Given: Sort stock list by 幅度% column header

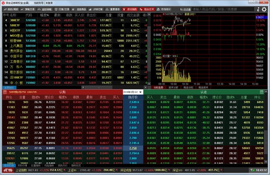Looking at the screenshot, I should 45,15.
